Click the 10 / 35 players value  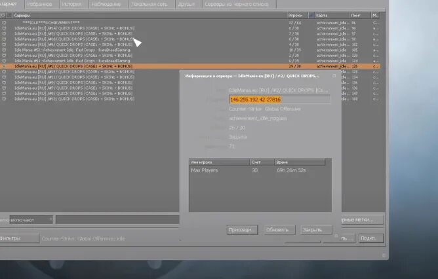(x=294, y=50)
